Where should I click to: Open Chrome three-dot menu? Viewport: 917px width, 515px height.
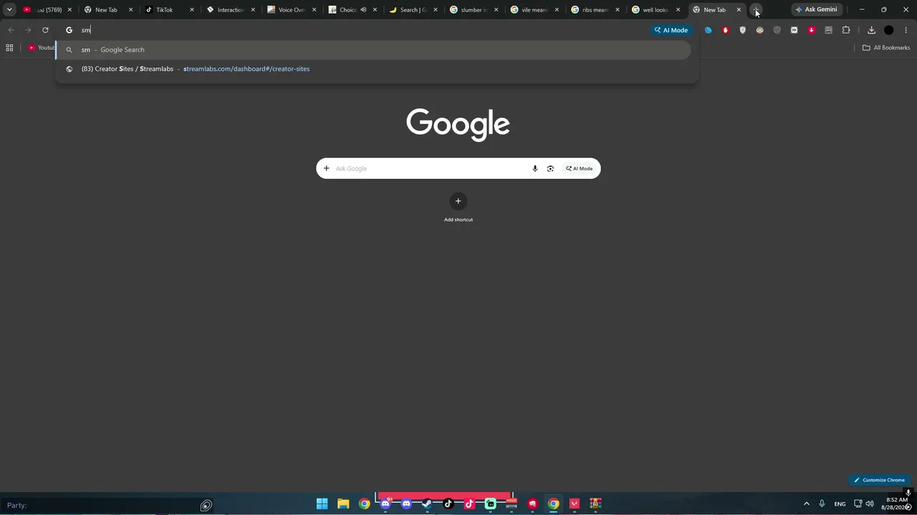click(x=906, y=30)
